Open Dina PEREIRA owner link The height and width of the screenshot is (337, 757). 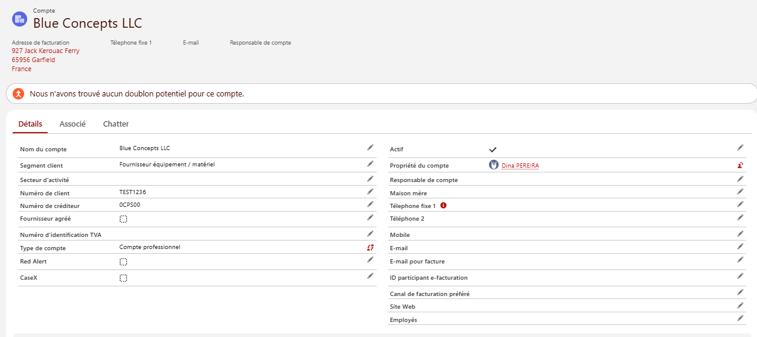click(x=520, y=166)
